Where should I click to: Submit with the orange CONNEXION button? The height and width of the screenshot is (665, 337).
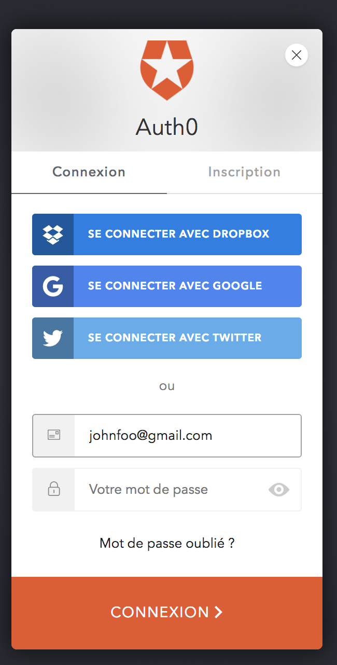[167, 613]
